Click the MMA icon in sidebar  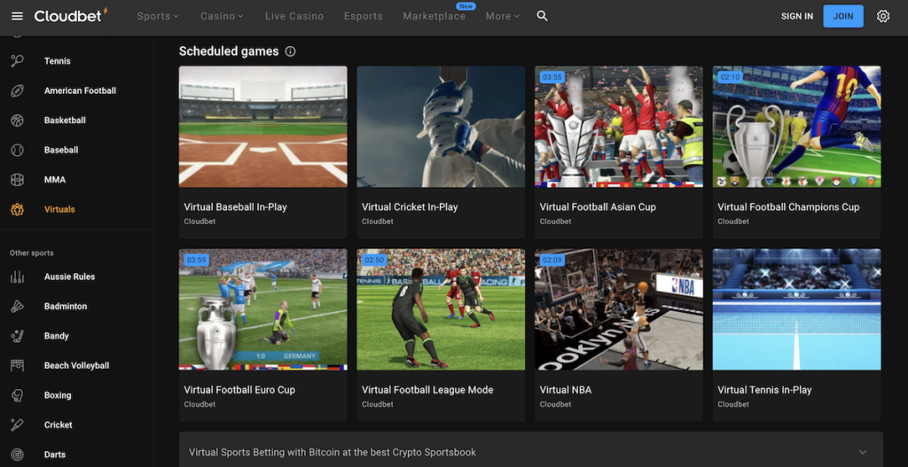coord(18,180)
